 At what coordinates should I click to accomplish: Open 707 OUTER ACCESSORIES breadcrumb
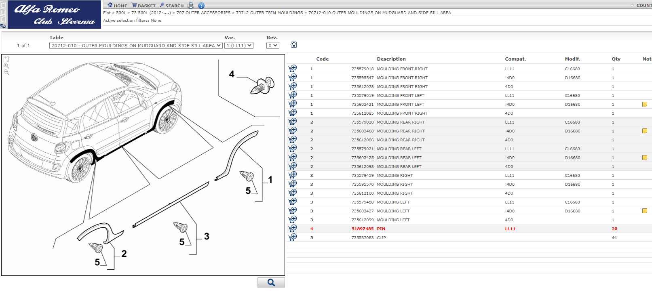click(203, 13)
